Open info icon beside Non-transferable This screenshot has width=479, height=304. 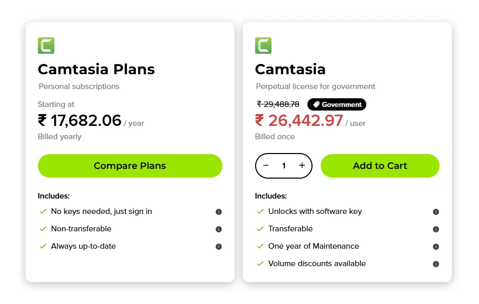[218, 229]
